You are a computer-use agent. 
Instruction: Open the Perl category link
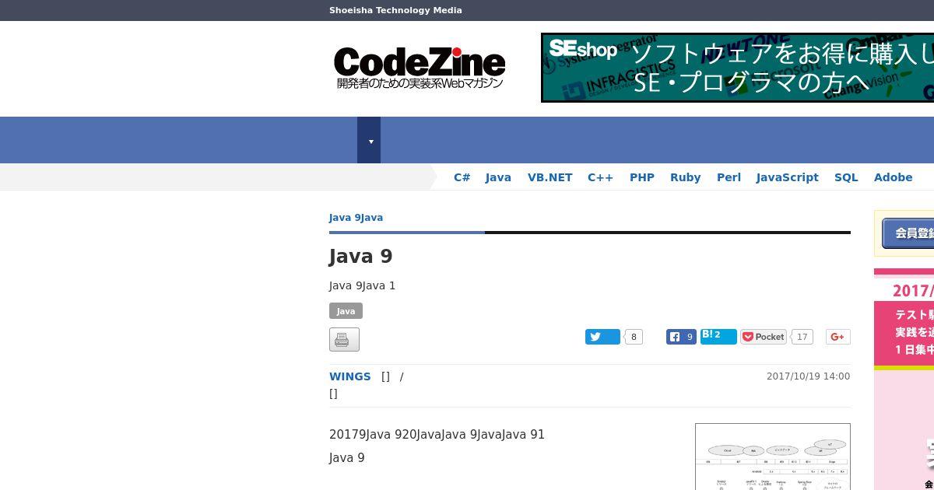pyautogui.click(x=729, y=177)
